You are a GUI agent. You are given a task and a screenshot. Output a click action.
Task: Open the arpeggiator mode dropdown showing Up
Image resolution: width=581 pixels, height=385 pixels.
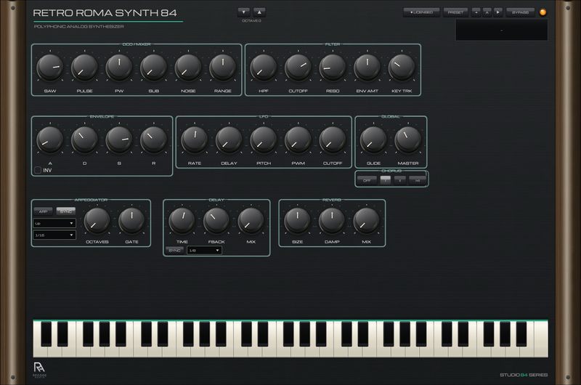(54, 224)
